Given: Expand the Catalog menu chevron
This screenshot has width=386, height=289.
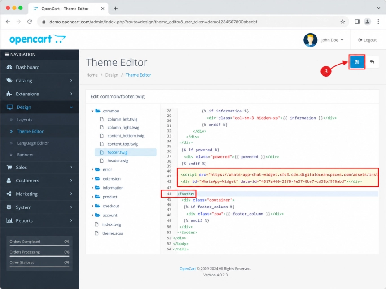Looking at the screenshot, I should click(x=71, y=80).
